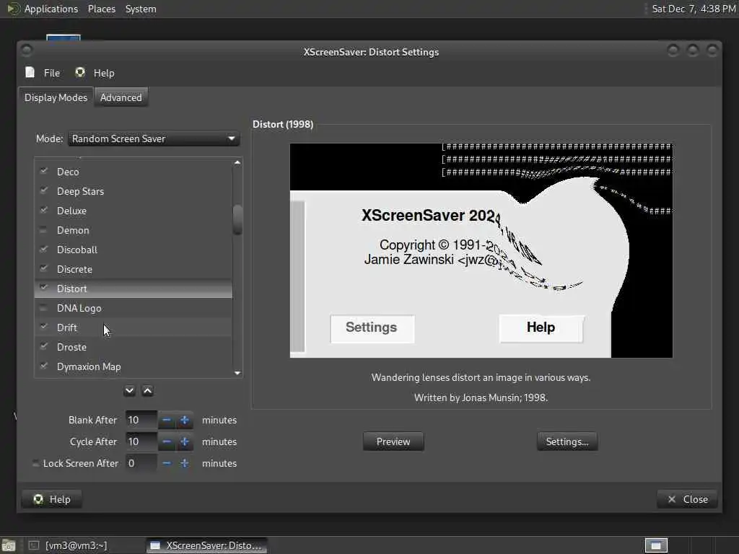Click the Cycle After minutes field
Screen dimensions: 739x554
pyautogui.click(x=141, y=441)
